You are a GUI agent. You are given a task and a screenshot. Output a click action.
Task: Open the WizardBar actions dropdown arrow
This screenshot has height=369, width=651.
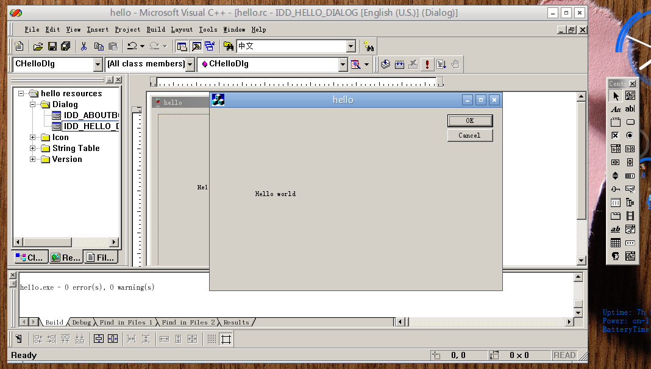click(366, 65)
